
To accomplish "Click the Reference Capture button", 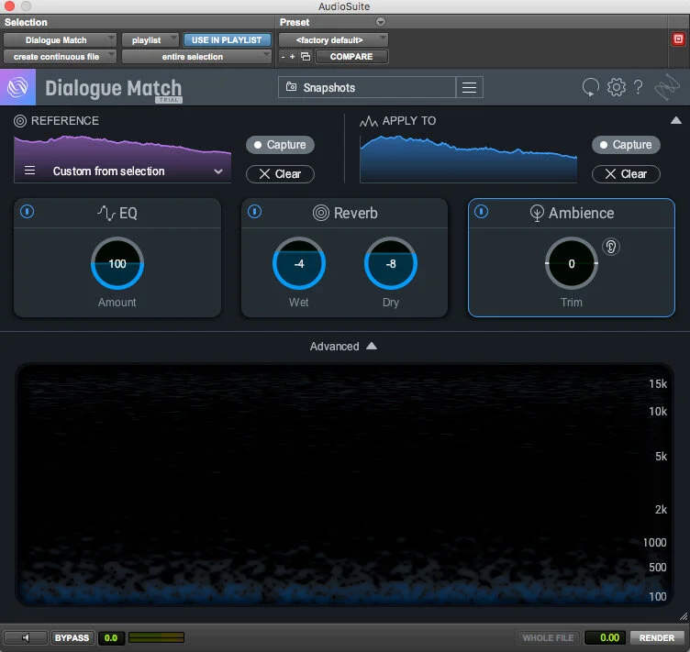I will pos(281,145).
